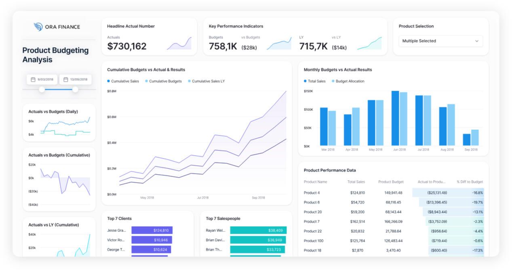Click the Headline Actuals sparkline chart
This screenshot has height=271, width=512.
pos(179,43)
